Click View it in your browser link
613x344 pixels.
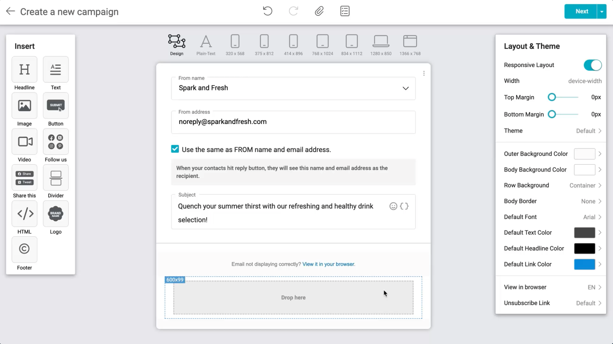click(x=328, y=264)
